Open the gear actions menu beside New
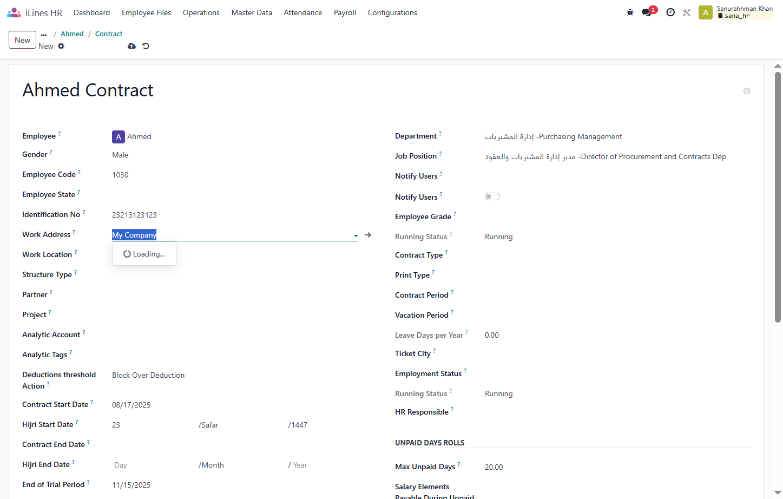 point(61,46)
